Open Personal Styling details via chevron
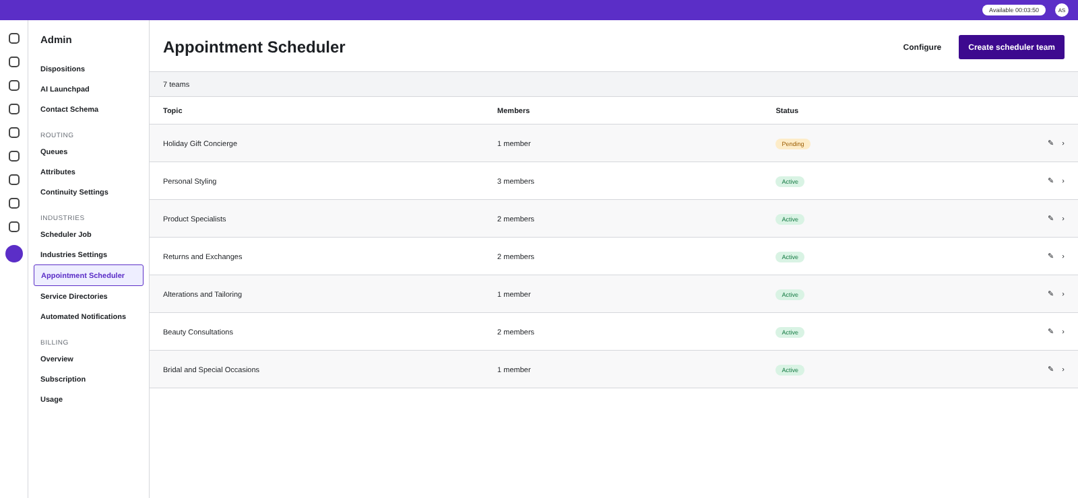 point(1063,181)
